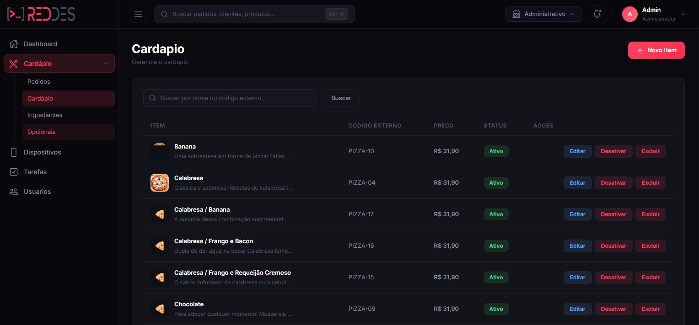
Task: Click the hamburger menu icon in header
Action: 138,14
